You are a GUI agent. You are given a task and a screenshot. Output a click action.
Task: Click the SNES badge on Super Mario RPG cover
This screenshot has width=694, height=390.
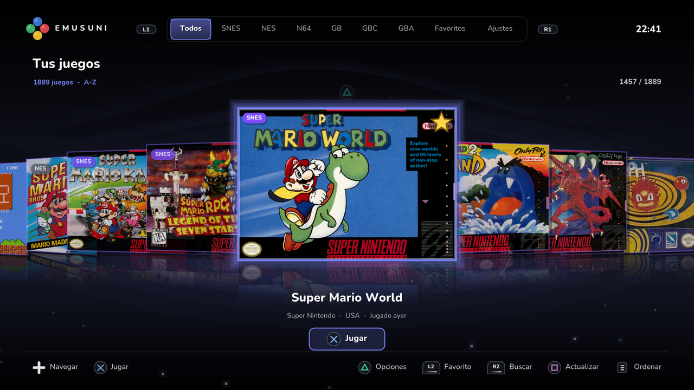click(x=163, y=154)
